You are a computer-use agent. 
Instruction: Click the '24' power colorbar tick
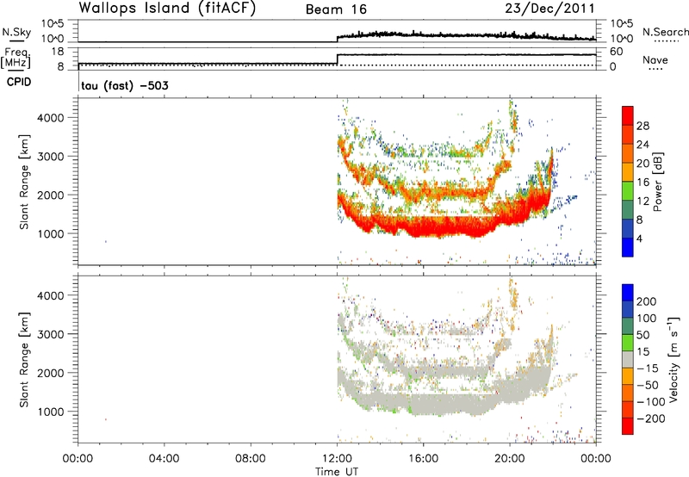click(x=642, y=145)
